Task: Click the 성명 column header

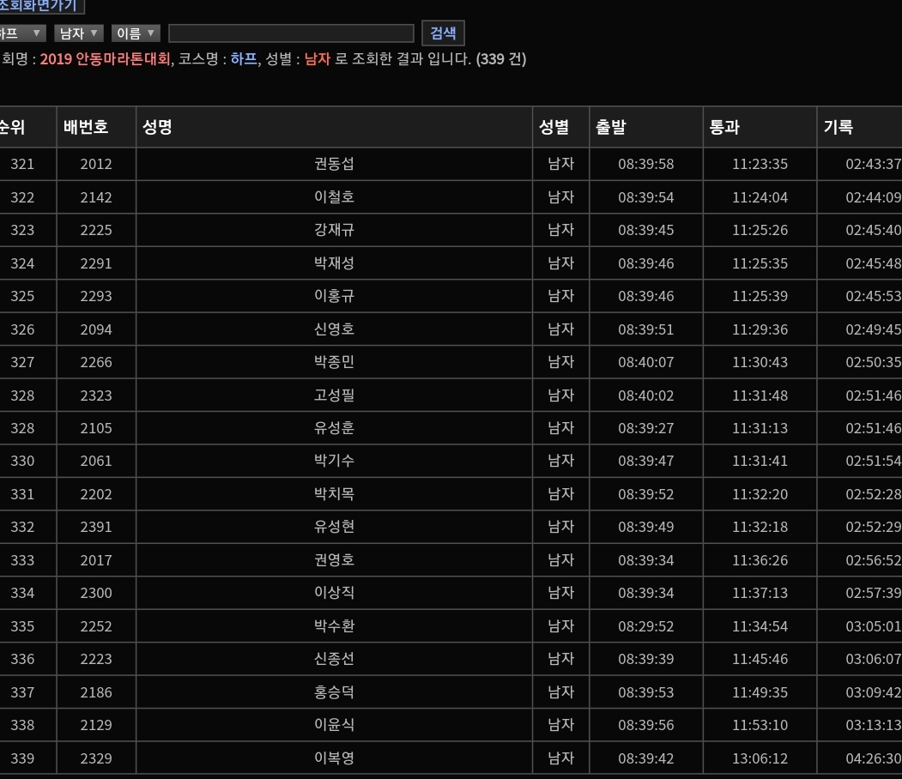Action: [x=158, y=127]
